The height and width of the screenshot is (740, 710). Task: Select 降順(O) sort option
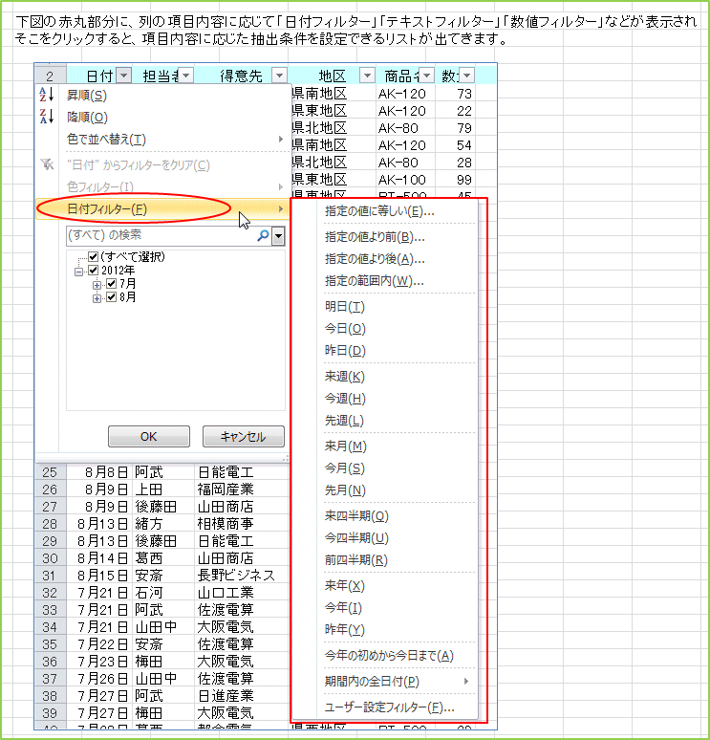click(162, 117)
